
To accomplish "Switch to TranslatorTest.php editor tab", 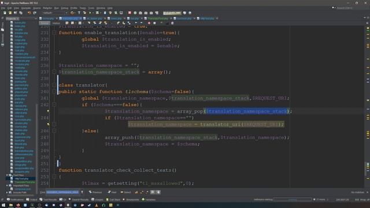I will 158,18.
